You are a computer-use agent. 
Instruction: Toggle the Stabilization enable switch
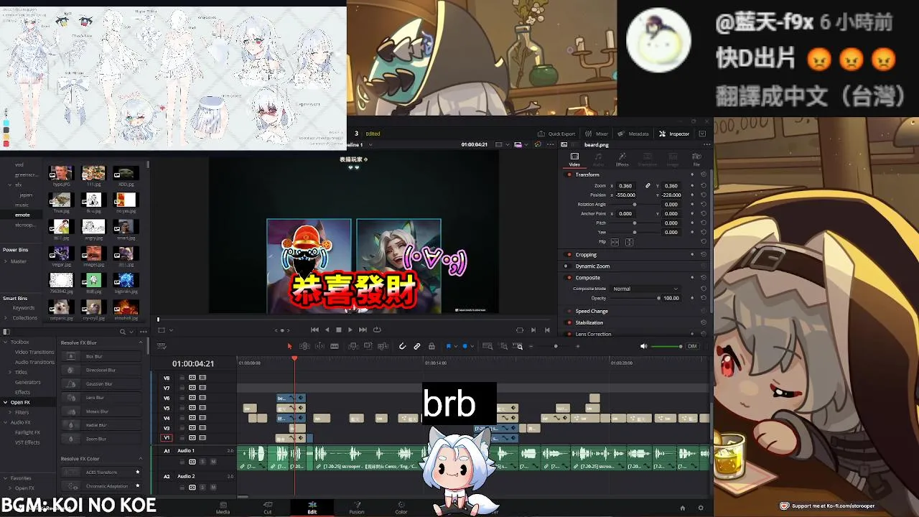[x=569, y=322]
